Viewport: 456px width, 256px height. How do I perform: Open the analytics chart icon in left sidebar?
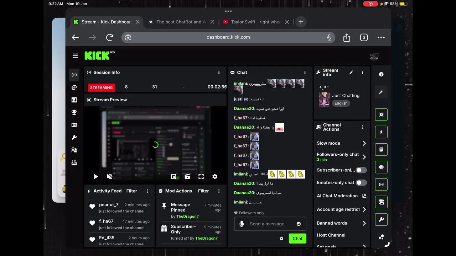point(74,100)
